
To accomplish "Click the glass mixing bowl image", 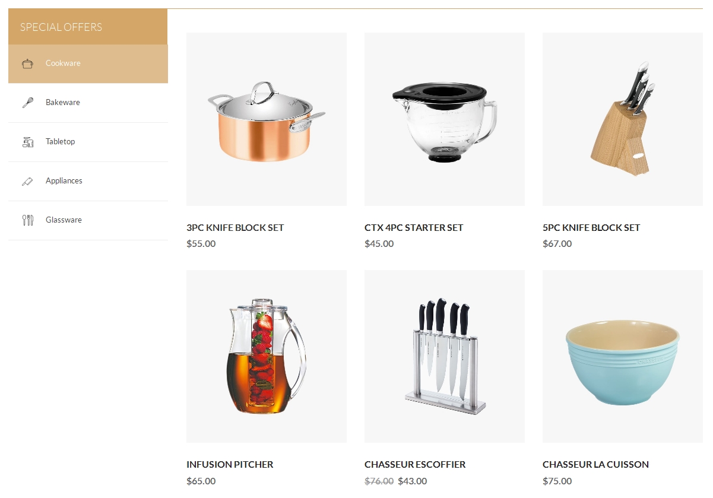I will point(445,119).
